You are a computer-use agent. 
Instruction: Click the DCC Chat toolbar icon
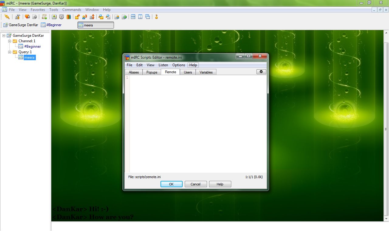click(85, 17)
